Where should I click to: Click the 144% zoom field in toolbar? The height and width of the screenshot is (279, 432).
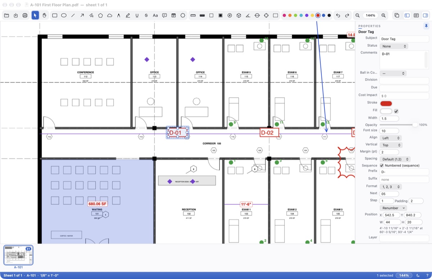tap(370, 15)
